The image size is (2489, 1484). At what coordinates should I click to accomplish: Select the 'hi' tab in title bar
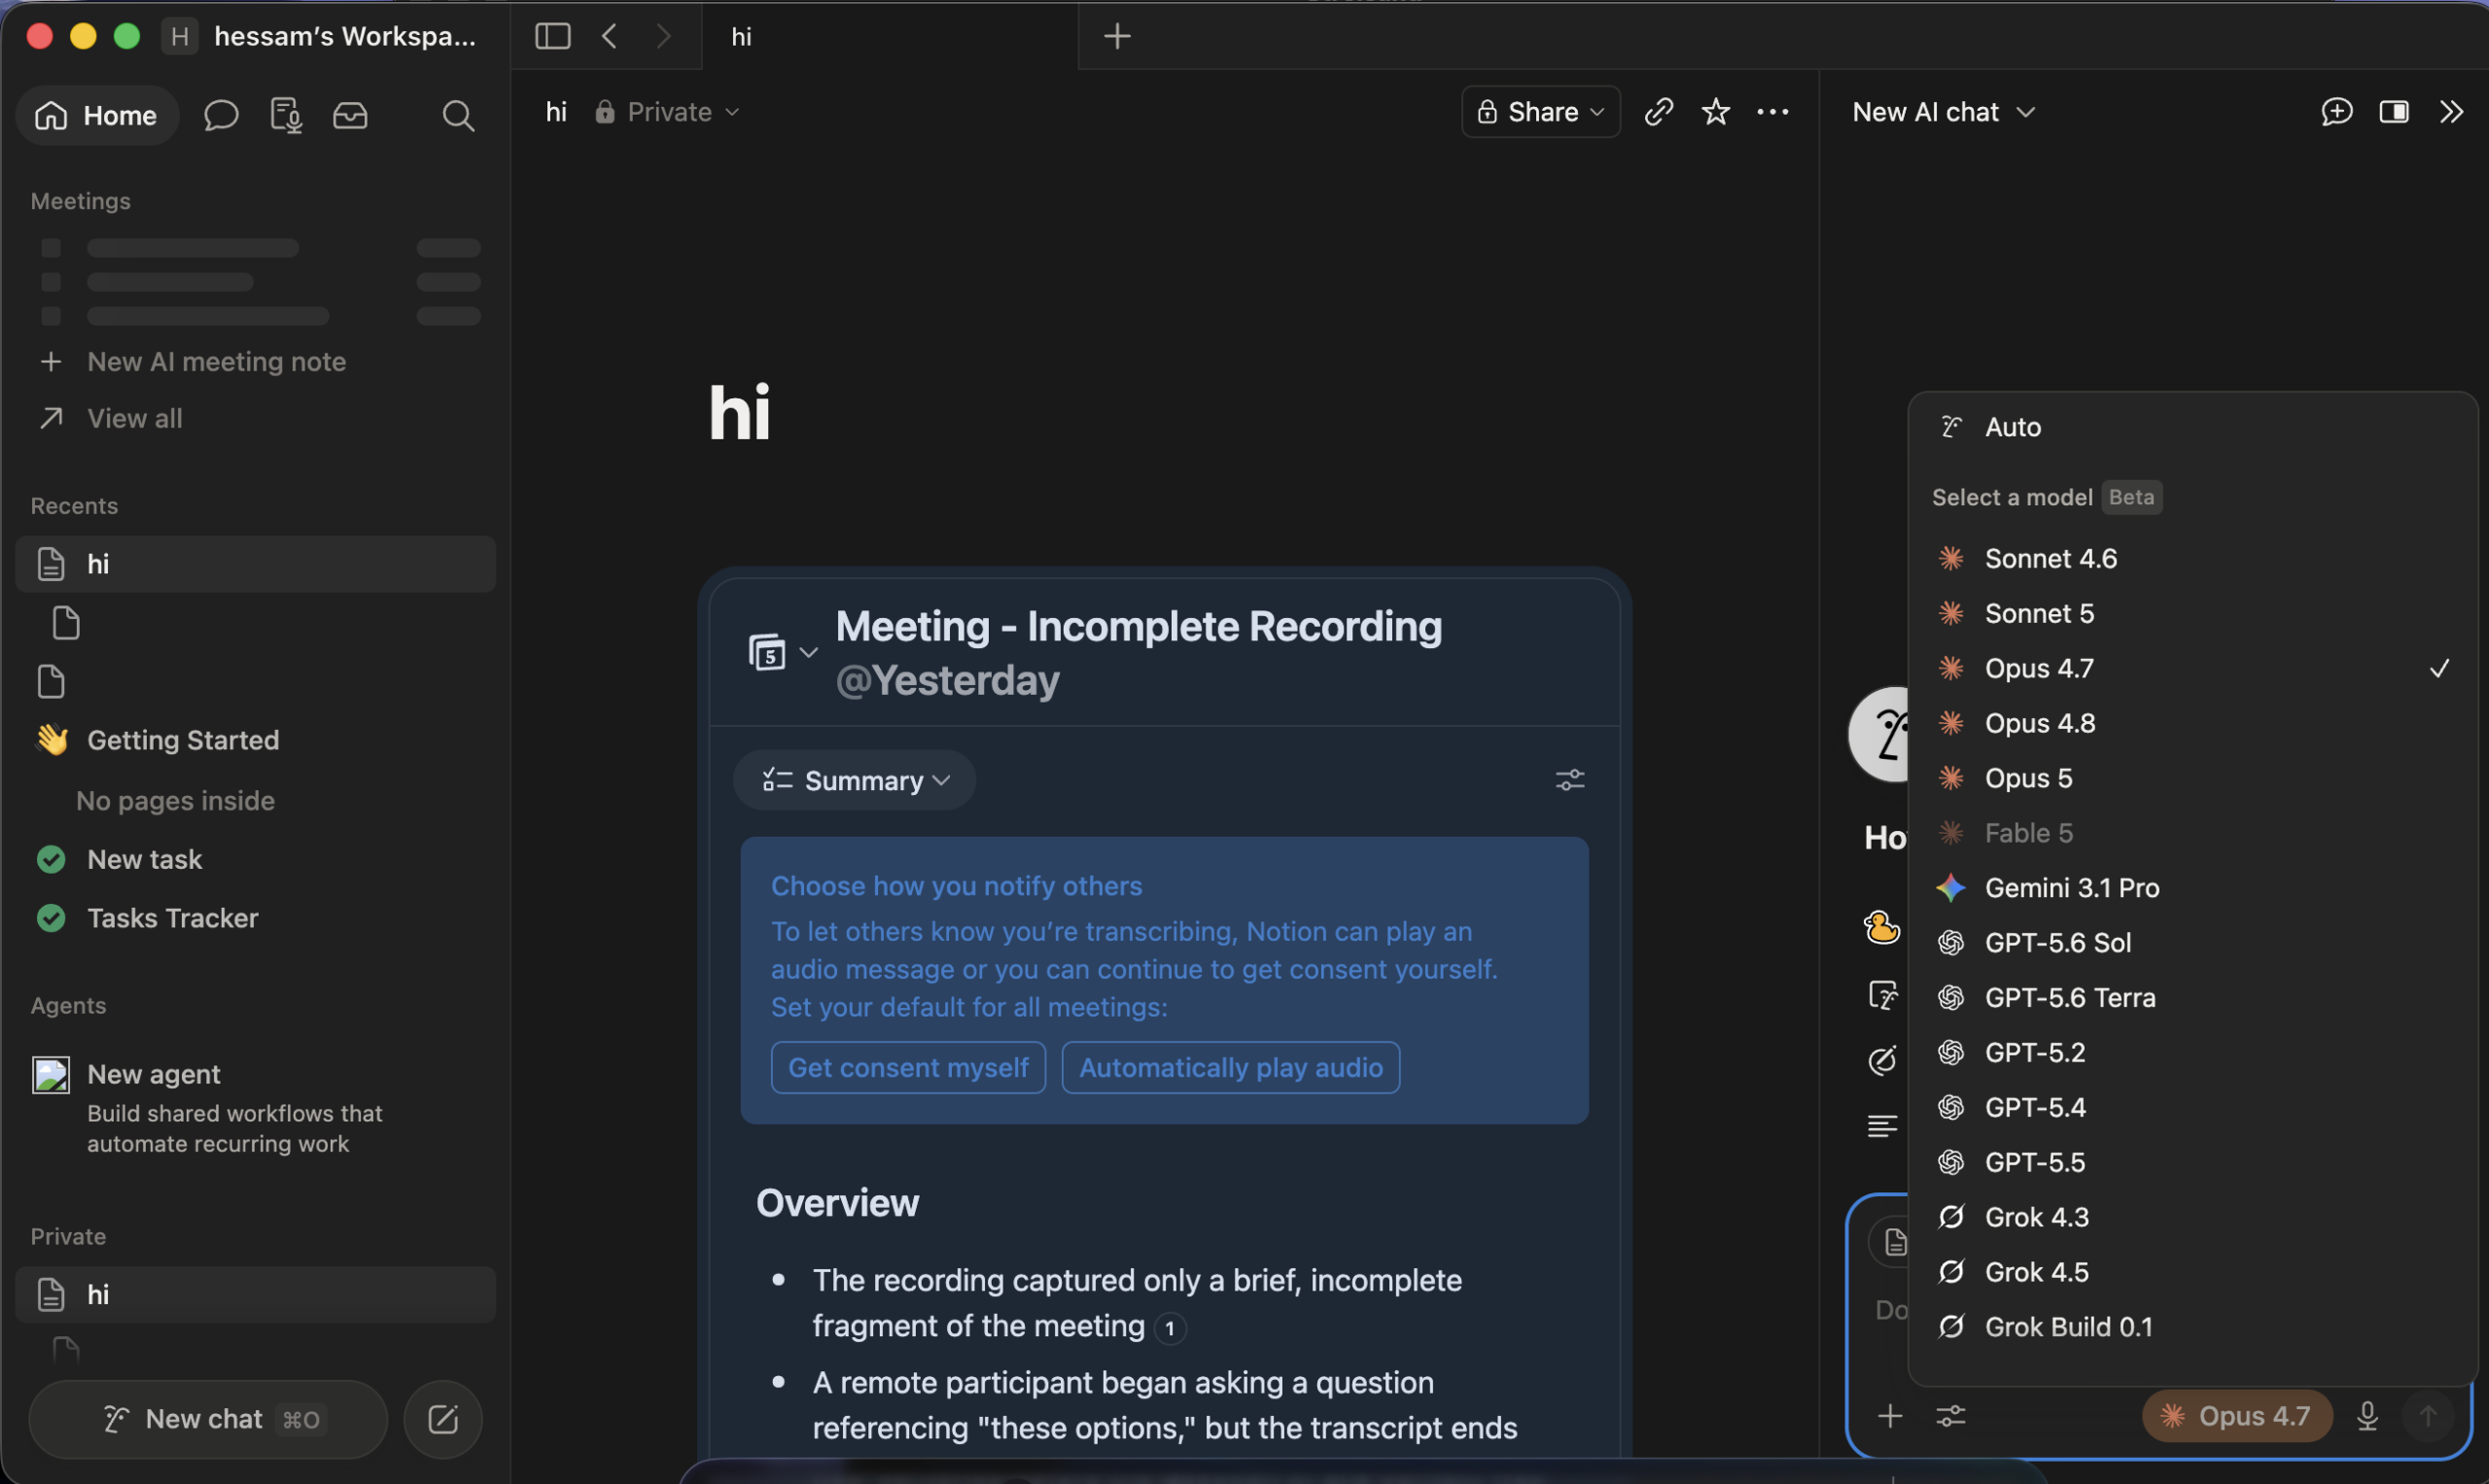(x=890, y=37)
